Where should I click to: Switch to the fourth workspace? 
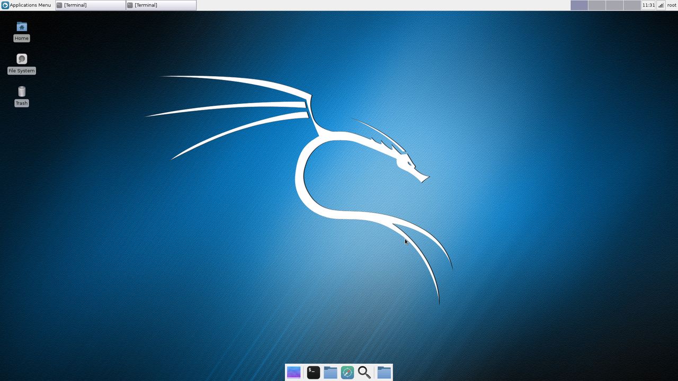[631, 5]
